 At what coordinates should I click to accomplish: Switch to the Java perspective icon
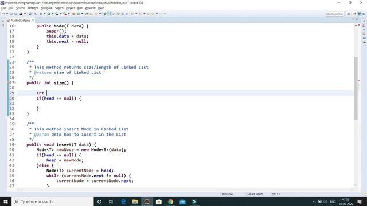tap(359, 14)
